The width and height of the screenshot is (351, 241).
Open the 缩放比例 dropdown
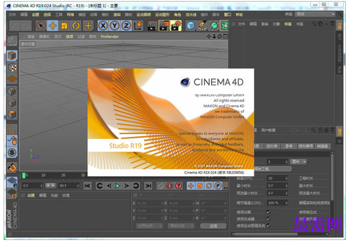(x=181, y=226)
